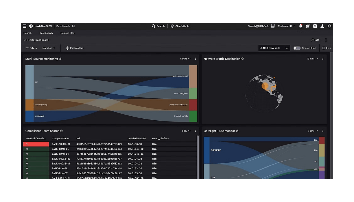Open the hamburger navigation menu

click(x=25, y=26)
